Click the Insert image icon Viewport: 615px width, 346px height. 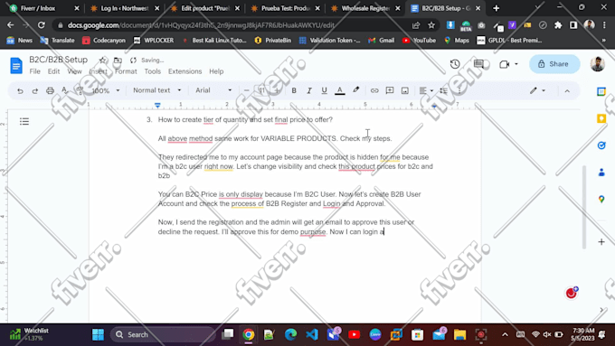(x=405, y=90)
